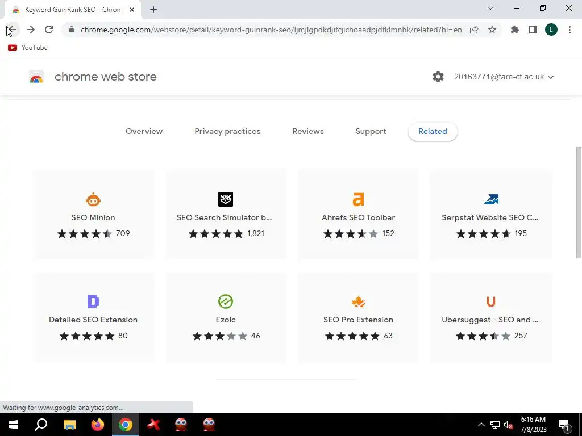The width and height of the screenshot is (582, 436).
Task: Switch to the Support tab
Action: (x=371, y=131)
